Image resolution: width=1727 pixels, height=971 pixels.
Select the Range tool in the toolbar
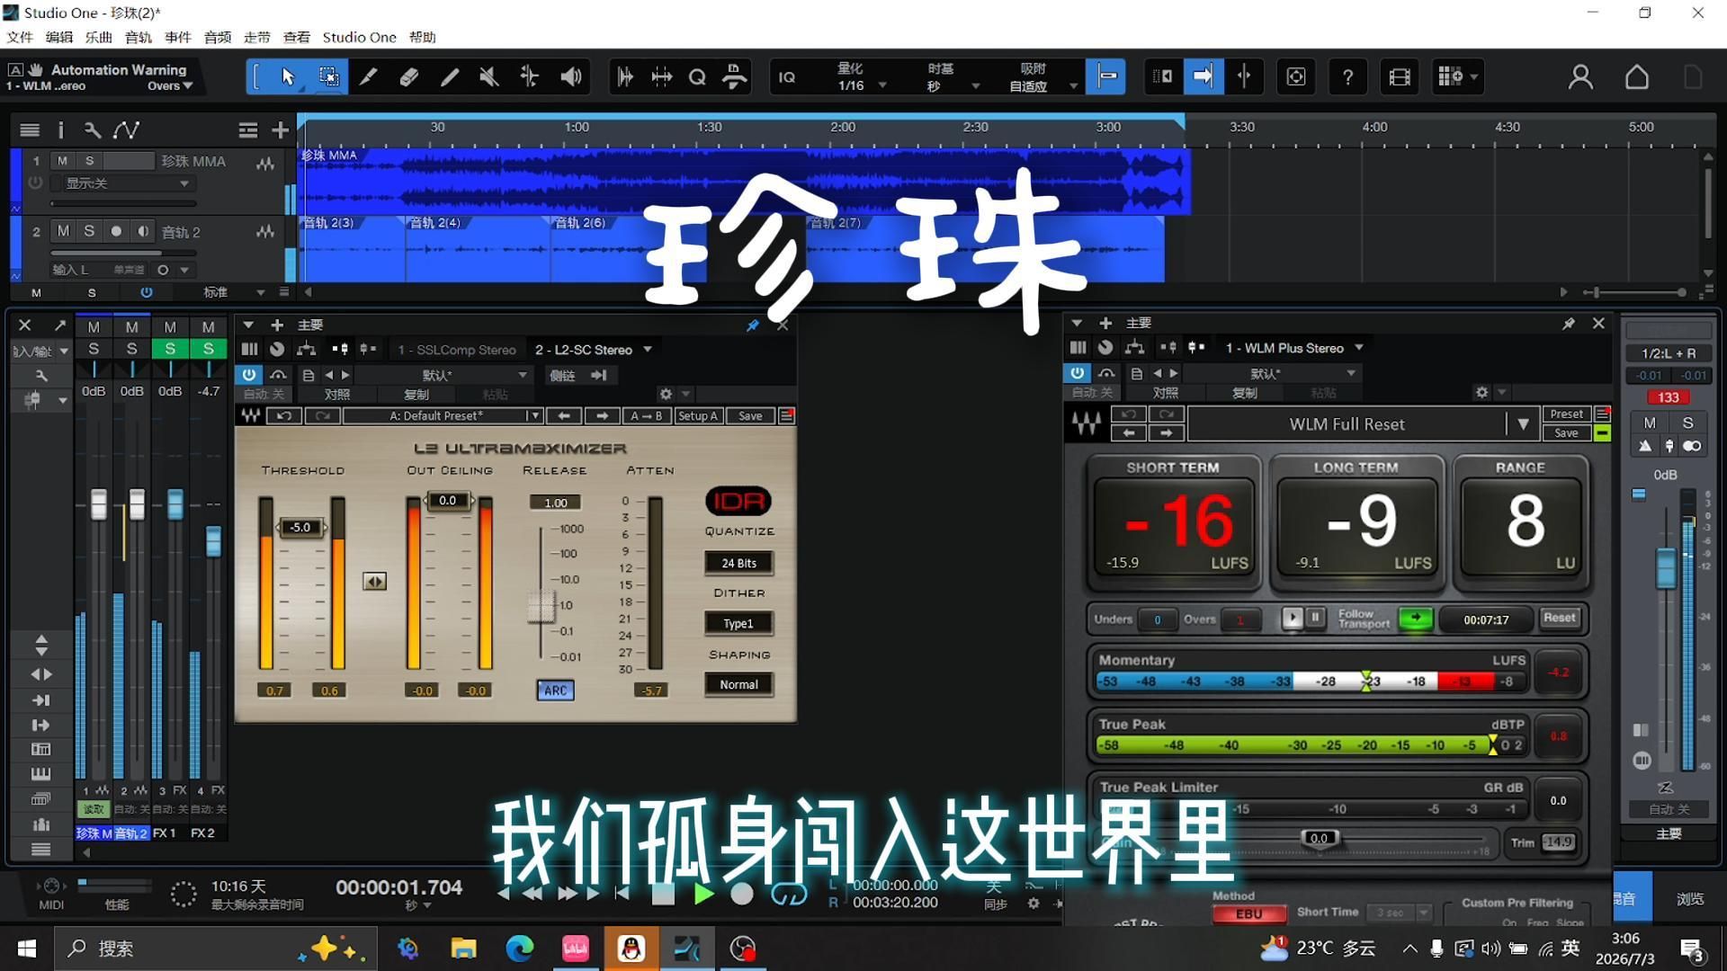(329, 77)
